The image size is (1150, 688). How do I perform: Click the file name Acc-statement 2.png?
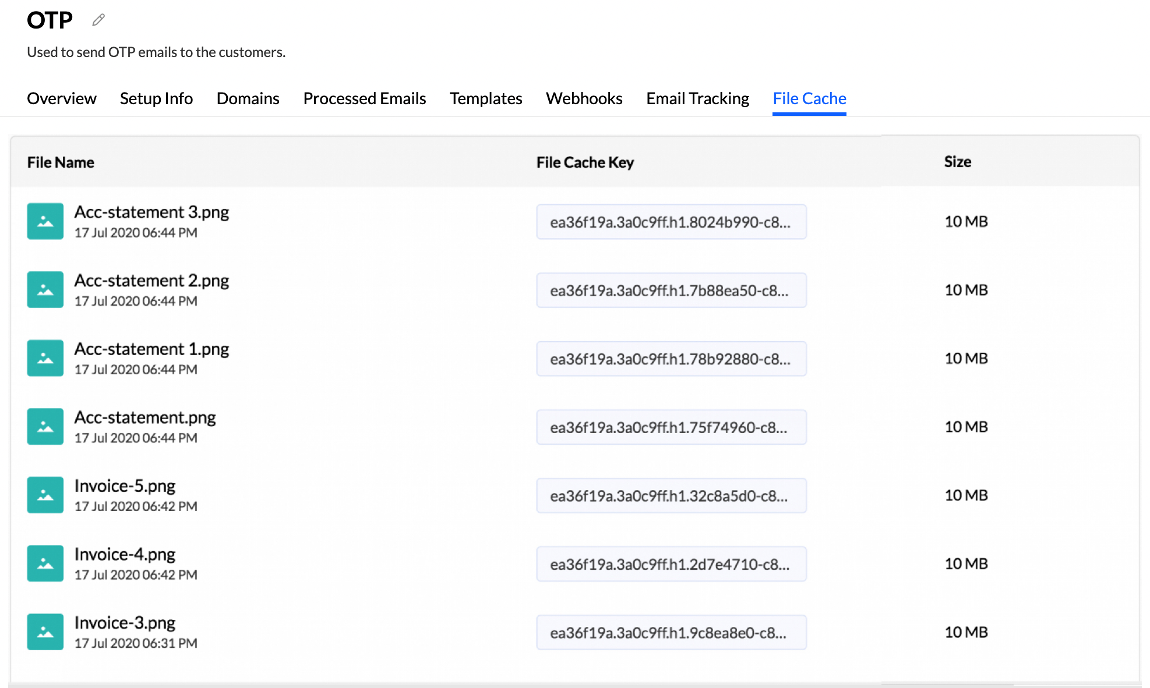click(151, 281)
